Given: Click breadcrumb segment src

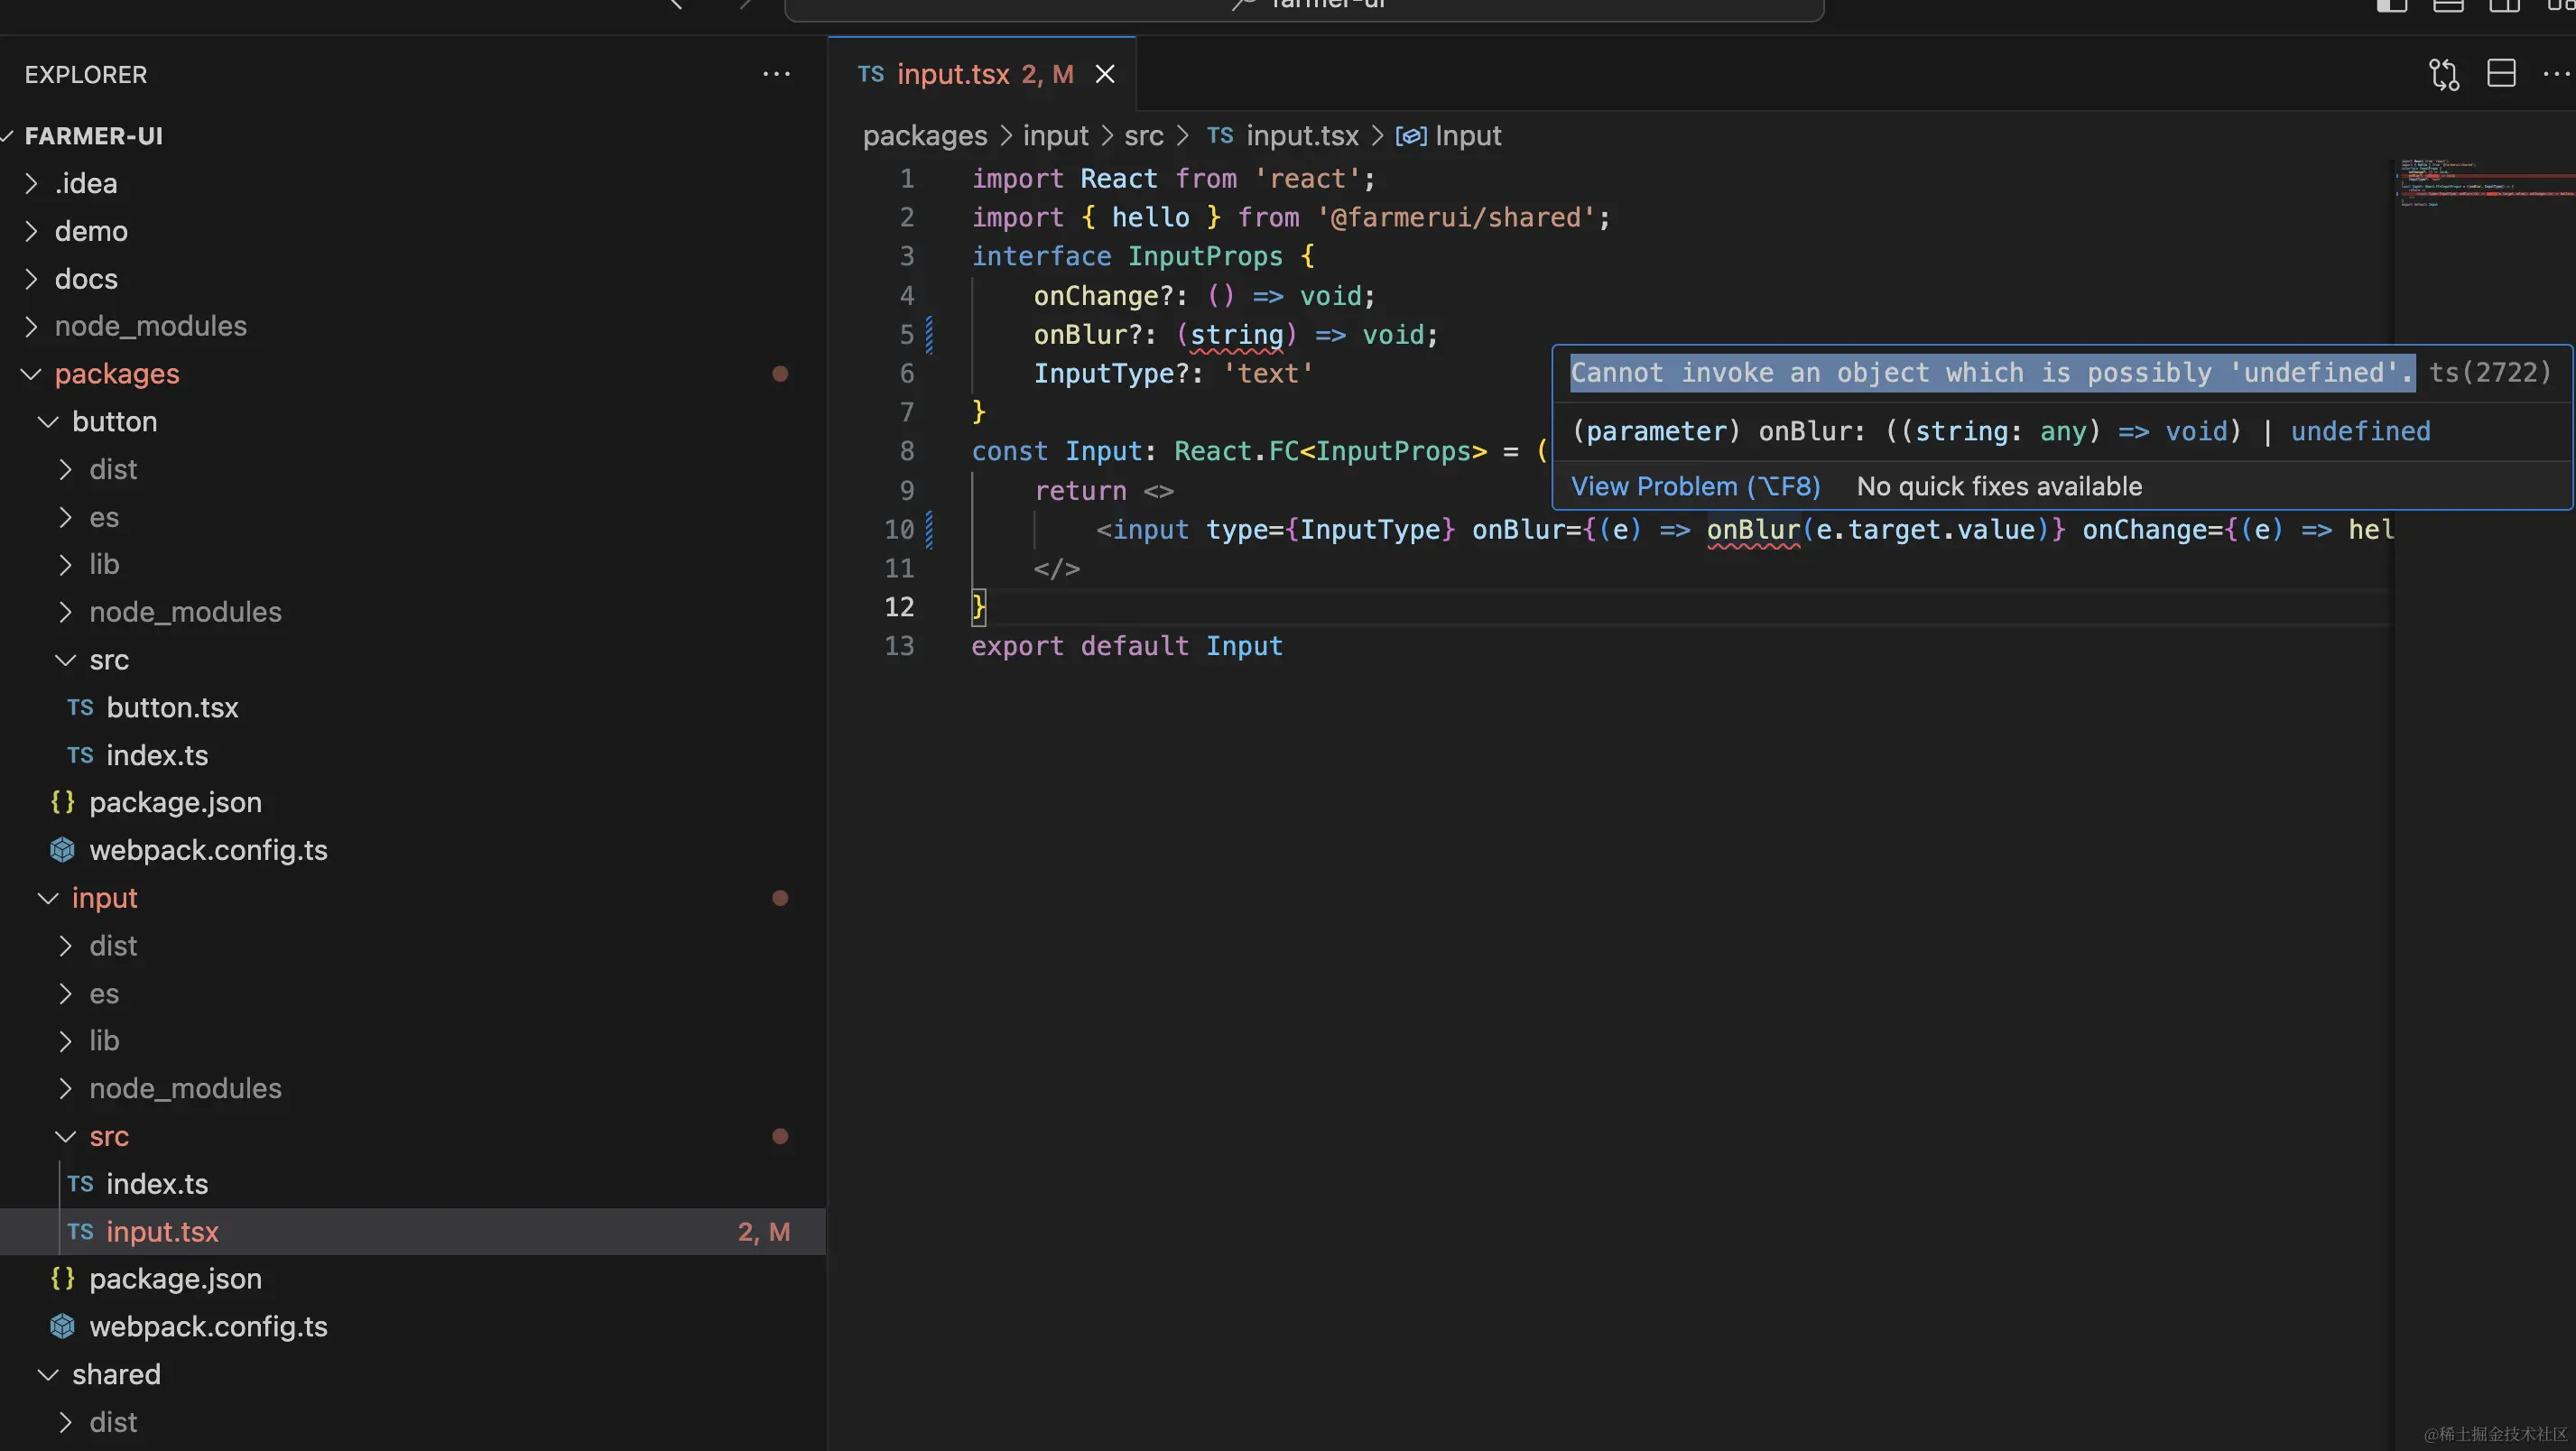Looking at the screenshot, I should click(x=1143, y=135).
